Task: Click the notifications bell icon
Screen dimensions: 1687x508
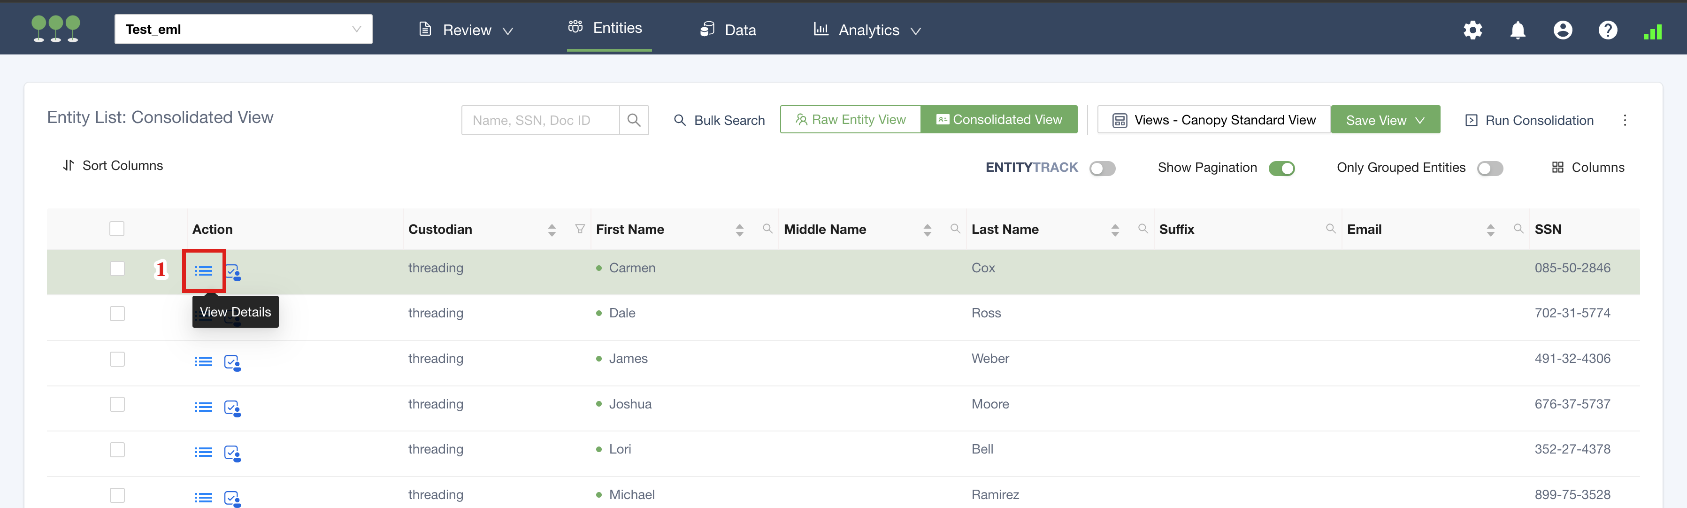Action: pos(1518,30)
